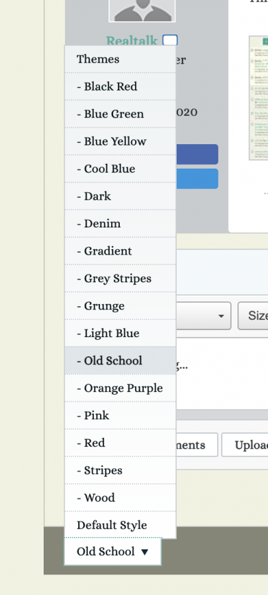268x595 pixels.
Task: Open the Size dropdown in editor toolbar
Action: 253,316
